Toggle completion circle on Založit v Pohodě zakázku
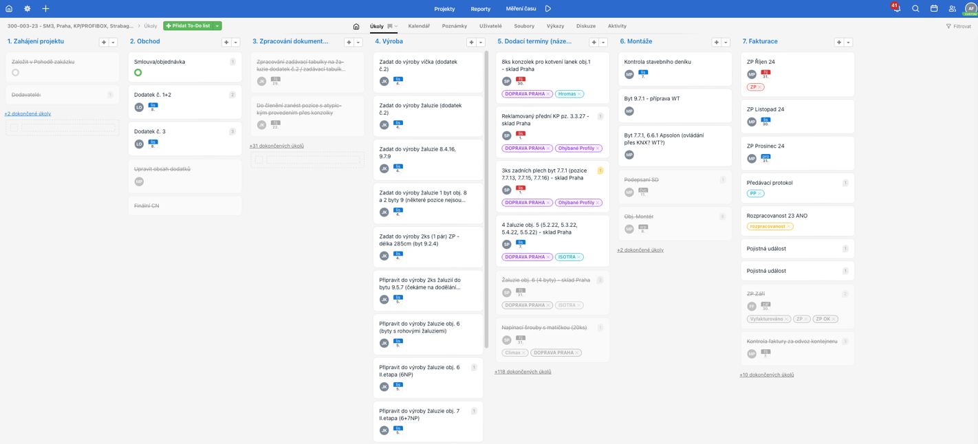Viewport: 978px width, 444px height. (16, 73)
